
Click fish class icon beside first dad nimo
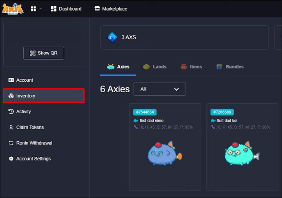tap(136, 120)
